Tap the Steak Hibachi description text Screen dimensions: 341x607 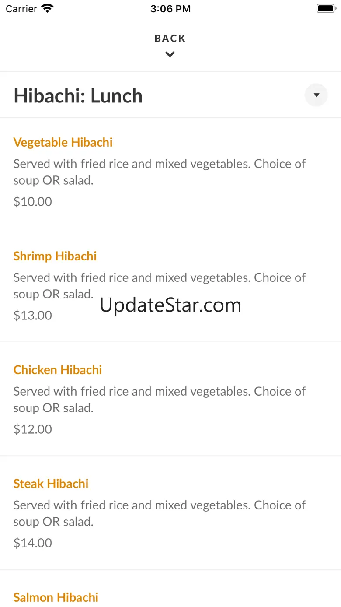(159, 513)
